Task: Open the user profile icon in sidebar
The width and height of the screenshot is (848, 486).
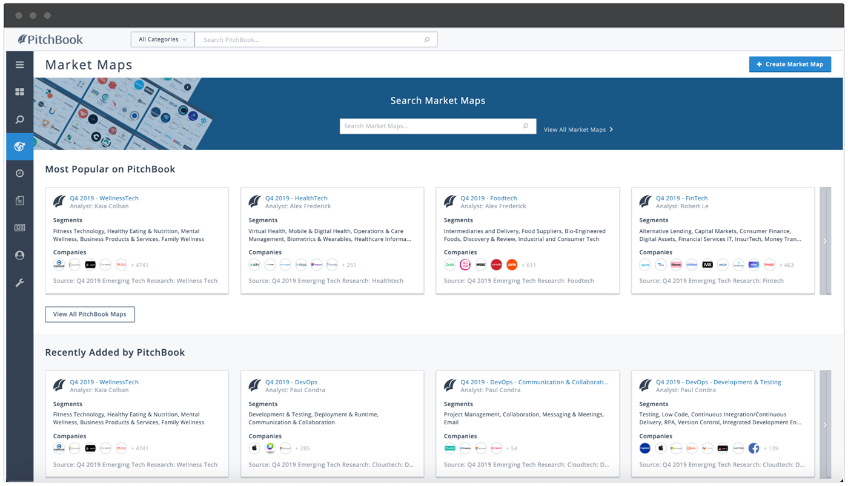Action: 19,255
